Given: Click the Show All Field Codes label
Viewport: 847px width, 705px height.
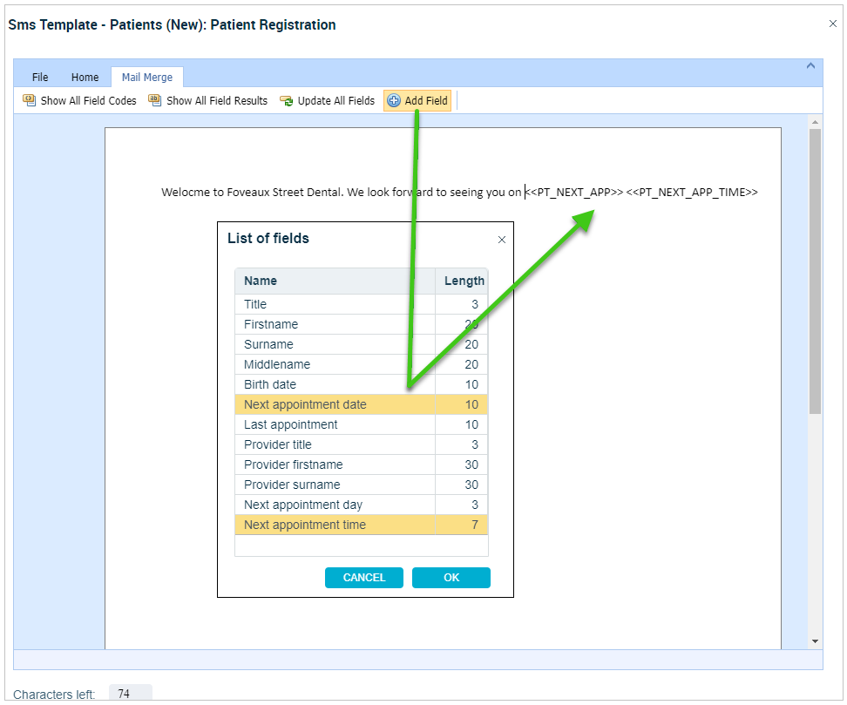Looking at the screenshot, I should point(89,100).
